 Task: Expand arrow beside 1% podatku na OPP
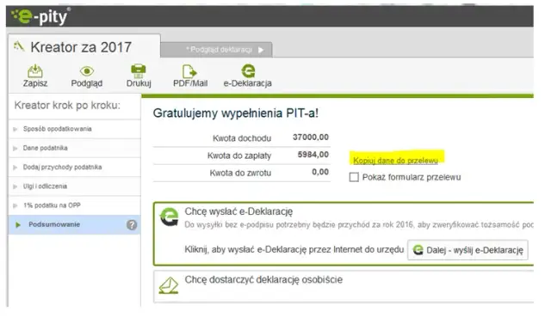tap(15, 205)
